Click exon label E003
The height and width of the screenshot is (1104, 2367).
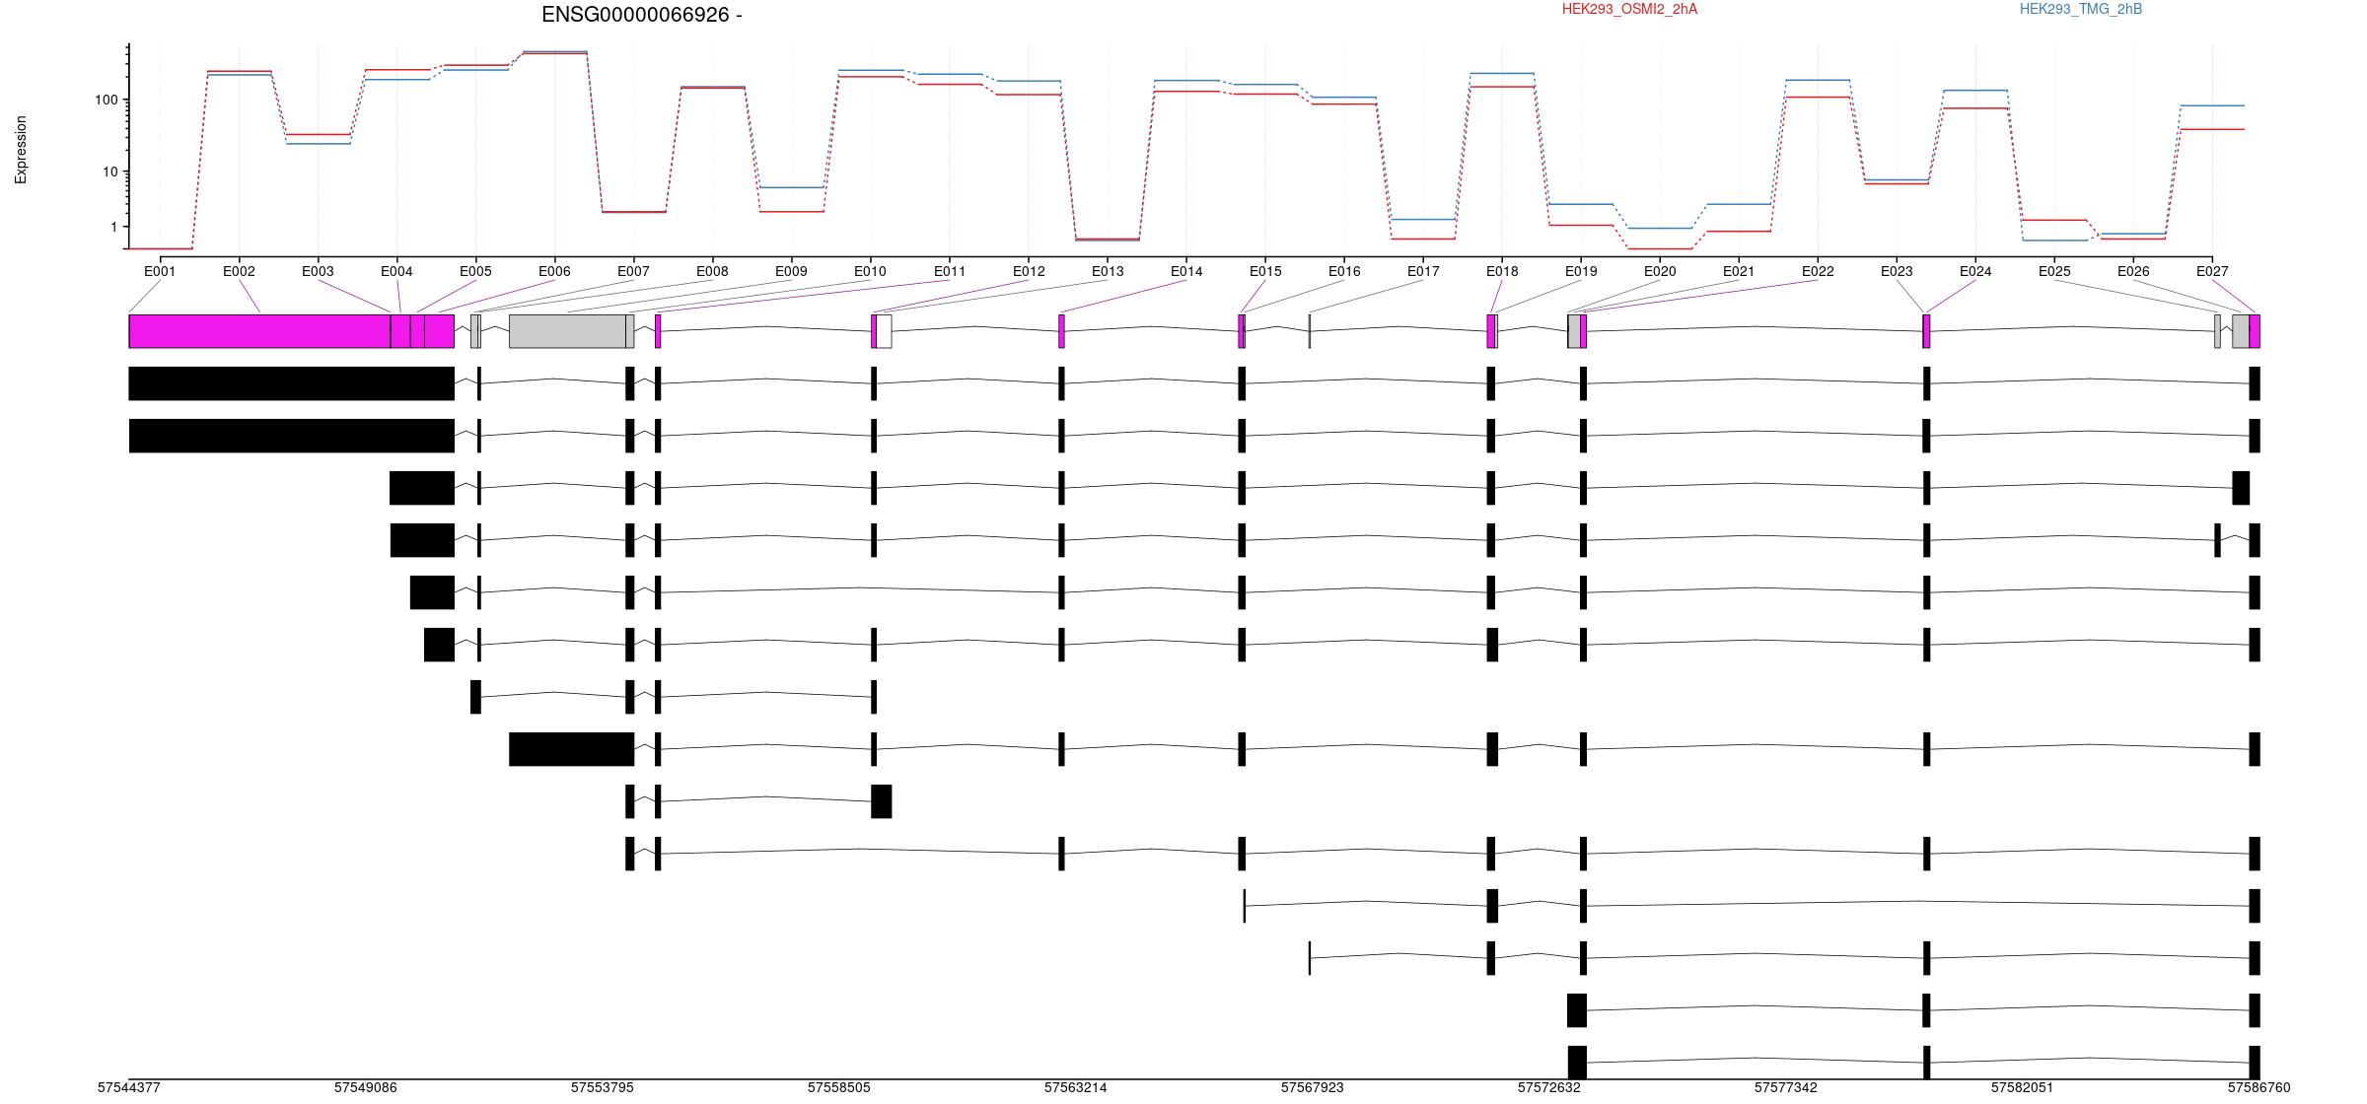click(318, 271)
